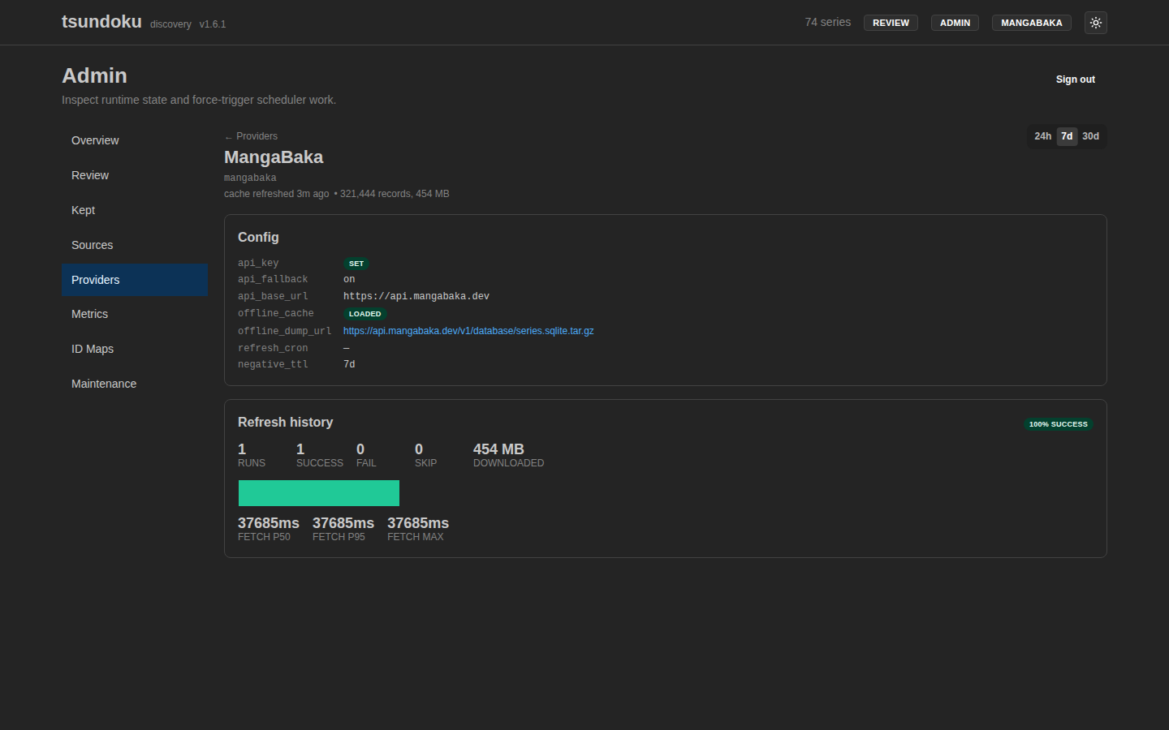Open the MANGABAKA header button
The image size is (1169, 730).
point(1031,23)
